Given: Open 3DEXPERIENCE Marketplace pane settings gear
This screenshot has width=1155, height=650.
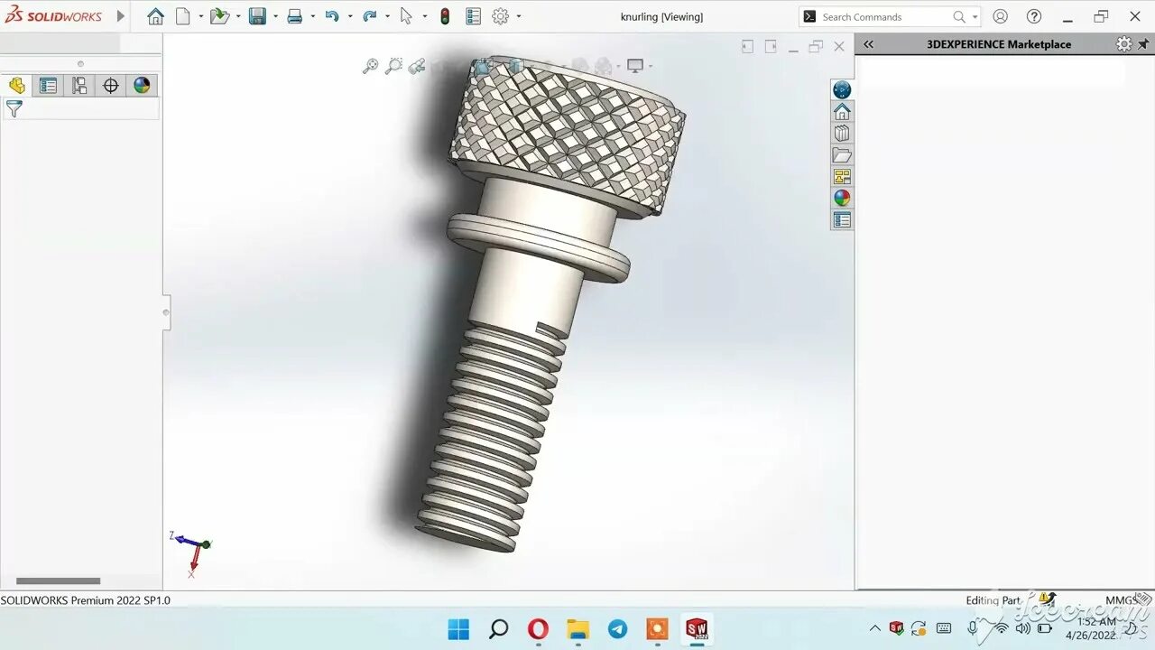Looking at the screenshot, I should click(x=1123, y=44).
